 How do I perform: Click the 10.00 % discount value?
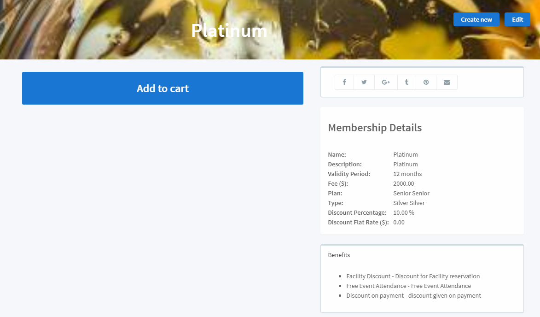pyautogui.click(x=404, y=212)
